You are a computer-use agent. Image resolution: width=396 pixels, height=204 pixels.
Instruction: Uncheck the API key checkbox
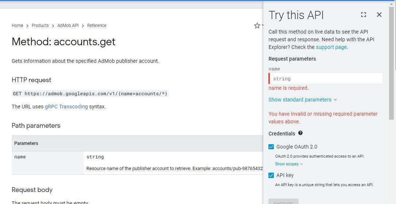pyautogui.click(x=271, y=175)
